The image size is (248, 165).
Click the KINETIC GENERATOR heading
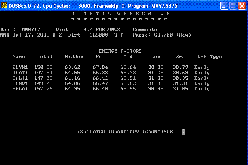[121, 13]
